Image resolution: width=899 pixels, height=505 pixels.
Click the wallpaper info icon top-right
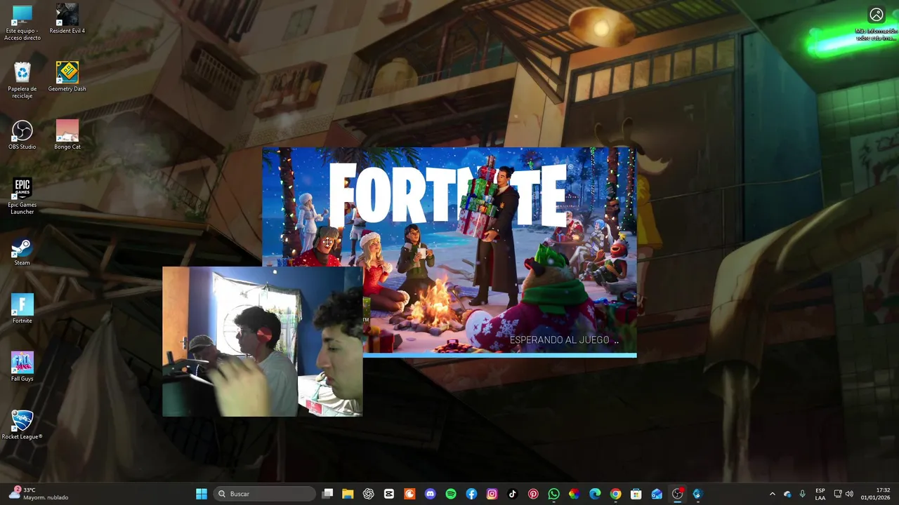pyautogui.click(x=877, y=15)
